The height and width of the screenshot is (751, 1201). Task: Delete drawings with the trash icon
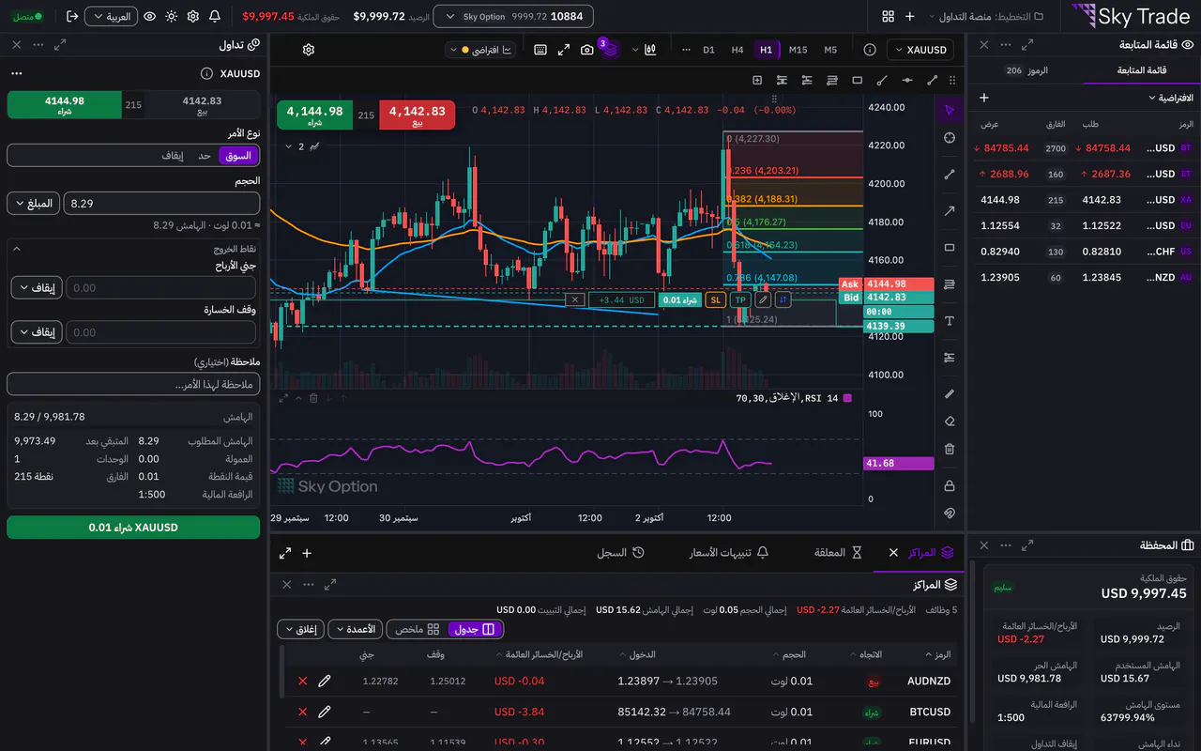click(x=950, y=450)
